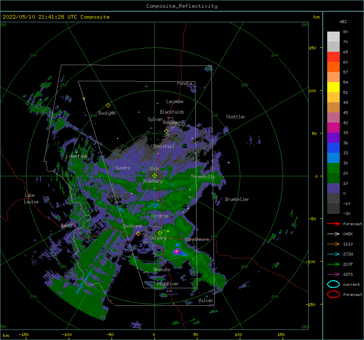Click the 'Lacombe' city label
This screenshot has width=364, height=340.
(175, 101)
